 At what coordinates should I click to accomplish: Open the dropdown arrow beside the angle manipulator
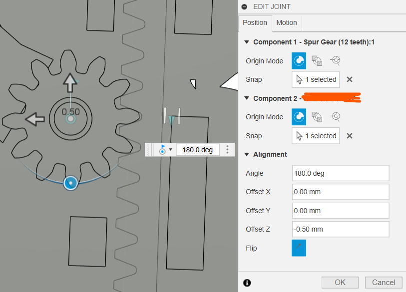[170, 149]
